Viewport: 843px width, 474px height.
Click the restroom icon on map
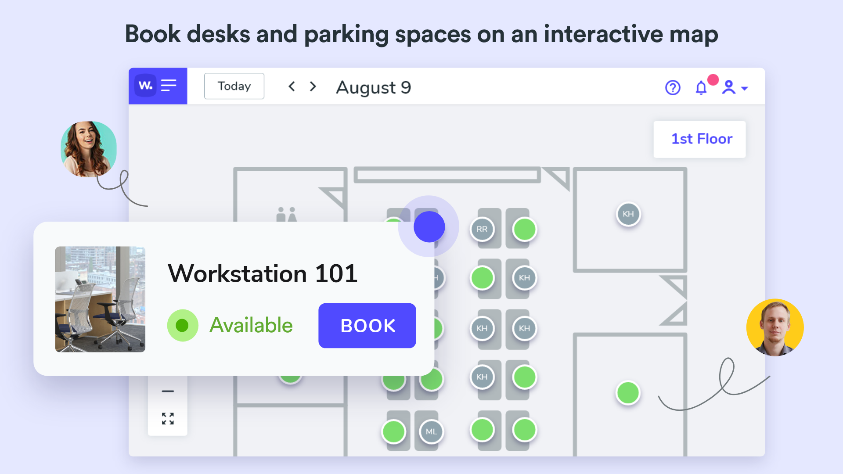click(286, 214)
